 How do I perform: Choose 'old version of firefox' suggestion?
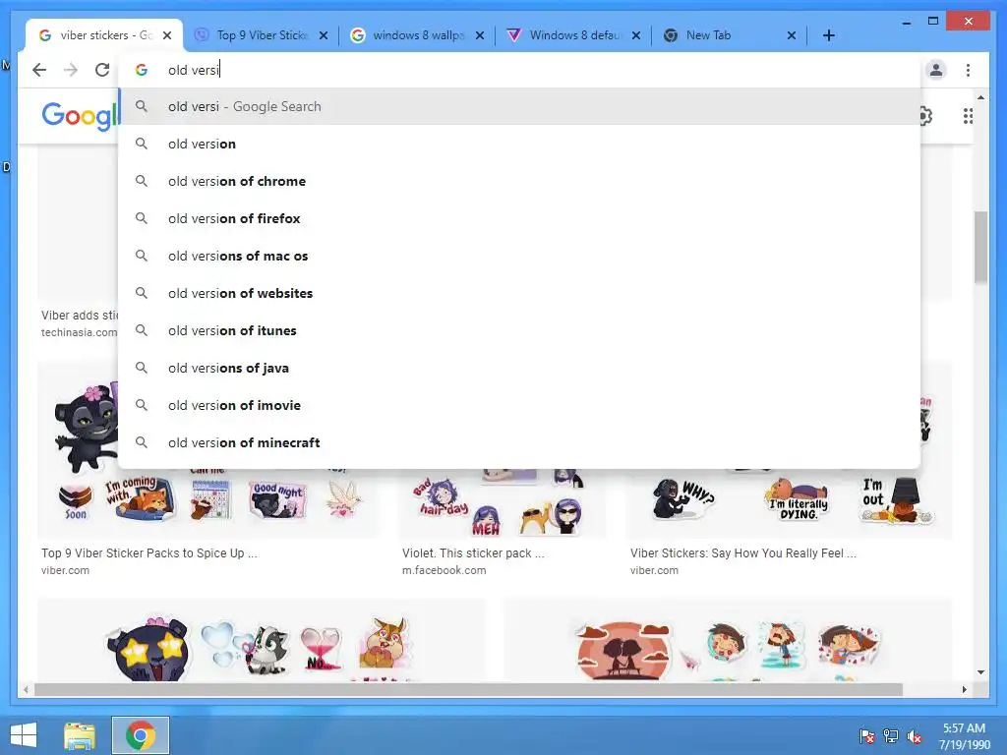(519, 218)
